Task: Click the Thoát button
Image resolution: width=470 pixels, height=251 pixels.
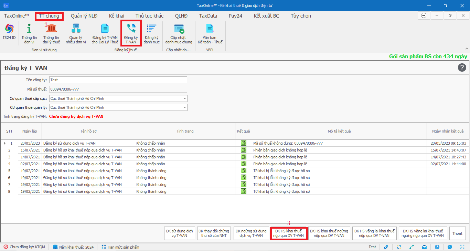Action: coord(457,233)
